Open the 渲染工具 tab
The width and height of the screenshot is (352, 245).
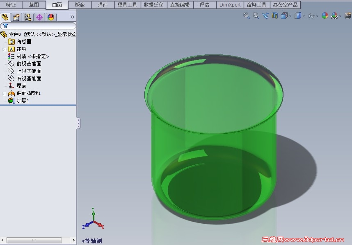tap(256, 4)
